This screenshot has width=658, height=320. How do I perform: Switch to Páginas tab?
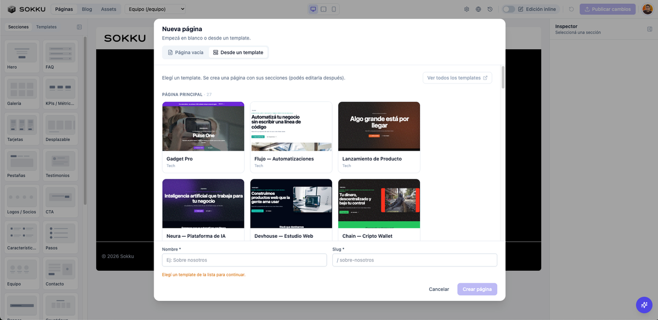[x=64, y=9]
